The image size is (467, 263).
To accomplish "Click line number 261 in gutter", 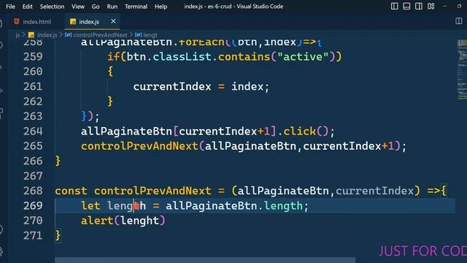I will 33,86.
